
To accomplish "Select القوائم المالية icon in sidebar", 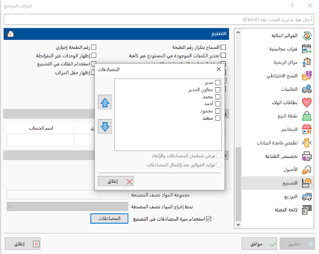I will pyautogui.click(x=307, y=36).
